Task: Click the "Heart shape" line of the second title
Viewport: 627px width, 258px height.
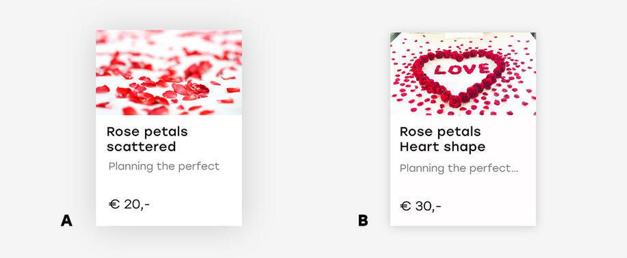Action: point(442,146)
